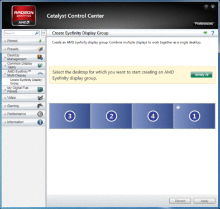Click the Common Display Tasks icon

coord(40,65)
